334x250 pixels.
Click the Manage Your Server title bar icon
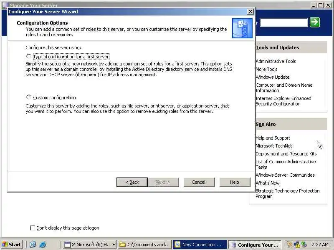coord(5,5)
